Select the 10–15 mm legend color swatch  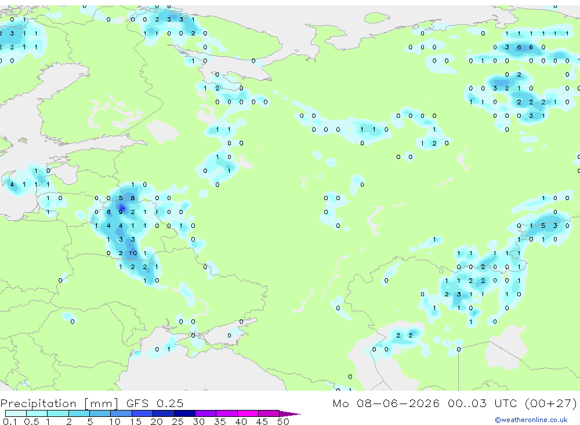click(121, 413)
